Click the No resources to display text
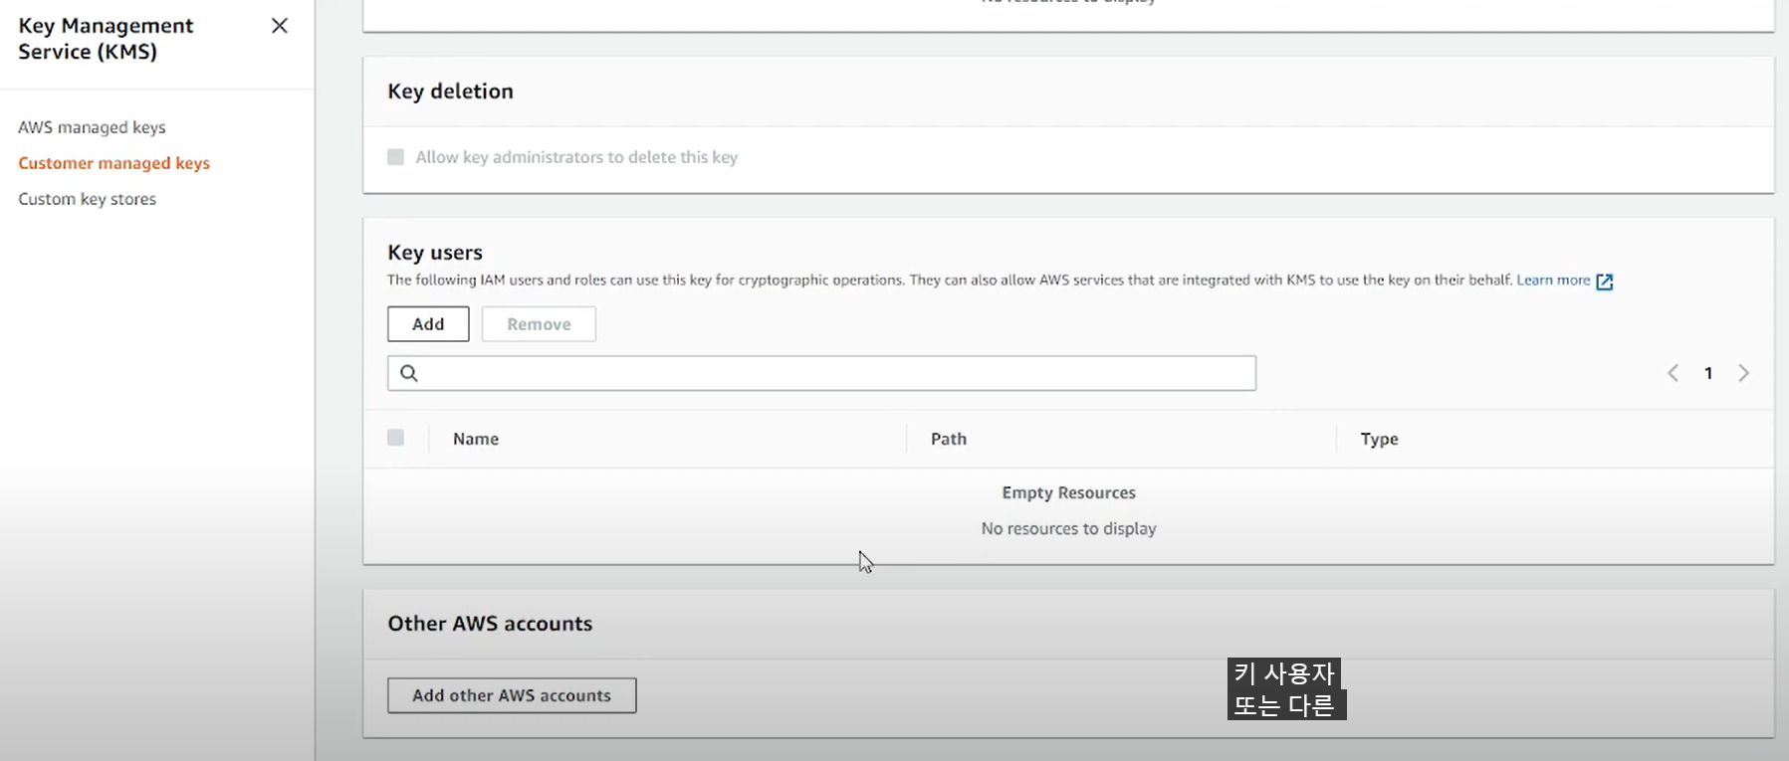This screenshot has height=761, width=1789. [1068, 528]
